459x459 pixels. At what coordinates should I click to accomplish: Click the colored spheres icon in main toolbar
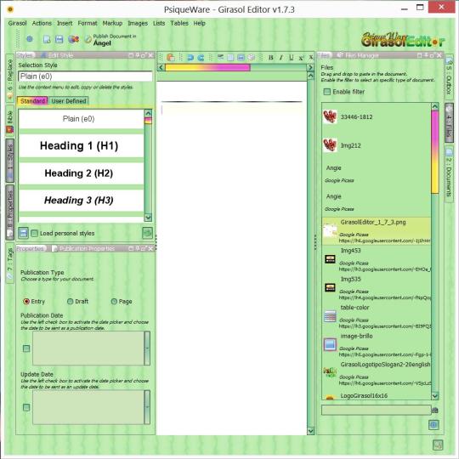click(73, 39)
